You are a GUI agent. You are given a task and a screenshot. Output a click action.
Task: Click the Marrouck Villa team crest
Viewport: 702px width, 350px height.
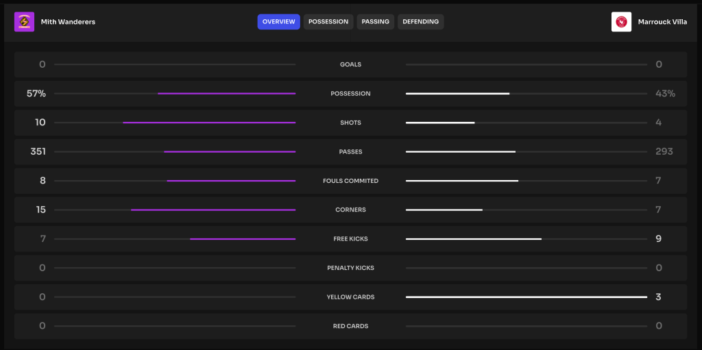tap(621, 22)
